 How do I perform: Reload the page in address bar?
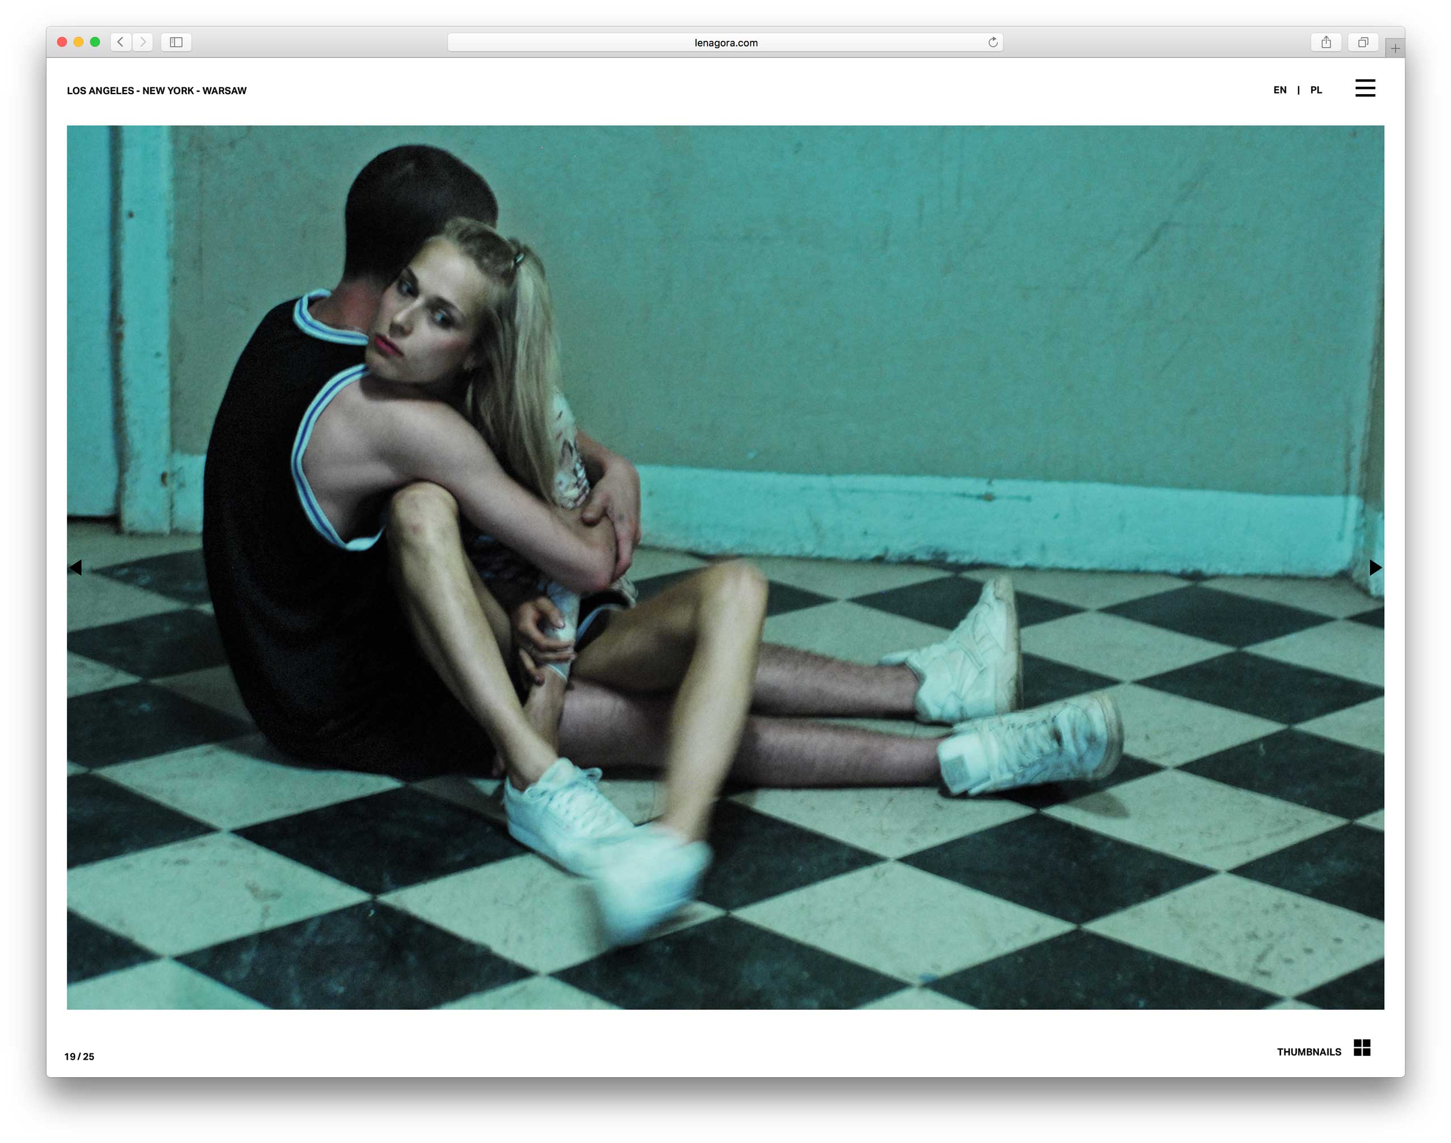pyautogui.click(x=992, y=42)
